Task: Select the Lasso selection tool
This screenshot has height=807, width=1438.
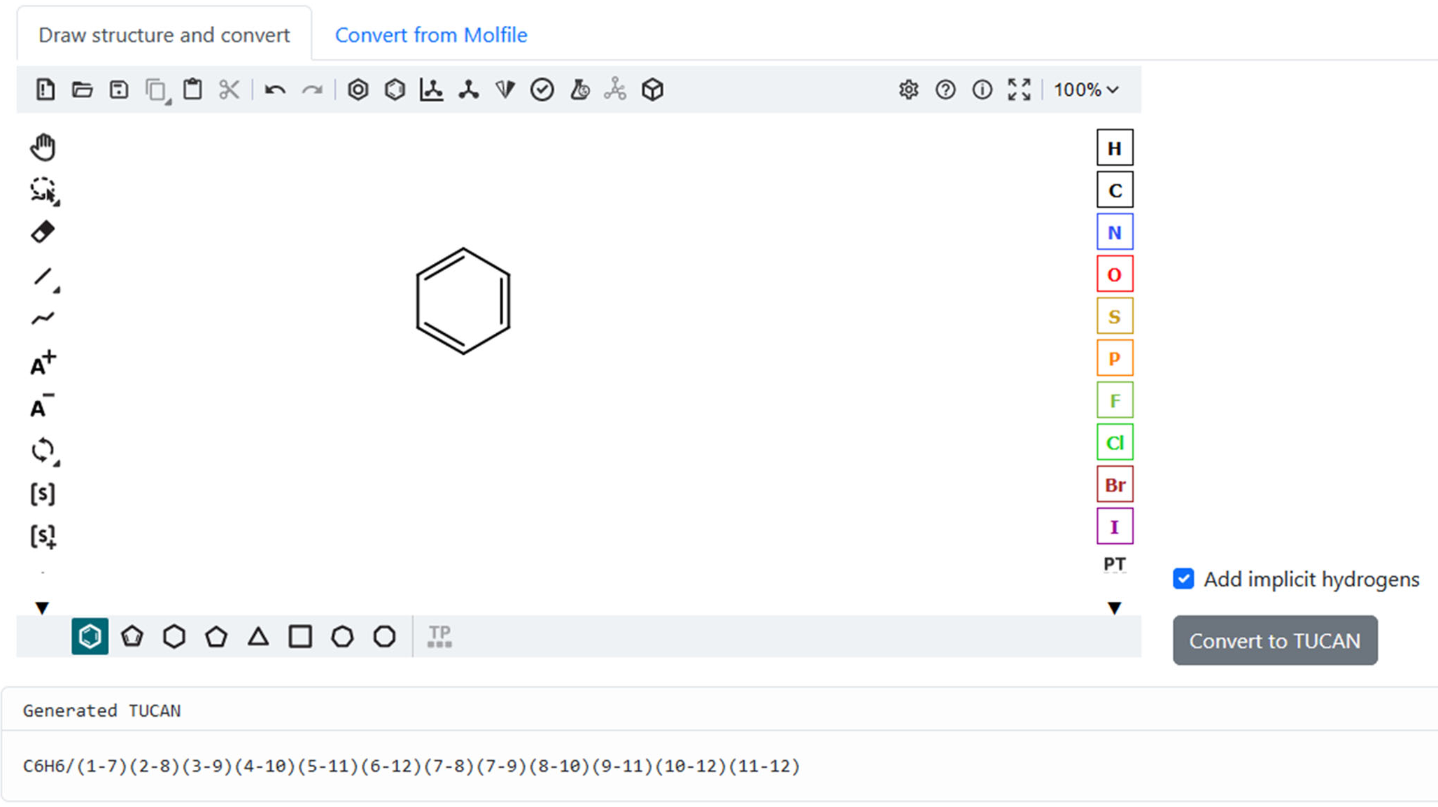Action: [x=44, y=190]
